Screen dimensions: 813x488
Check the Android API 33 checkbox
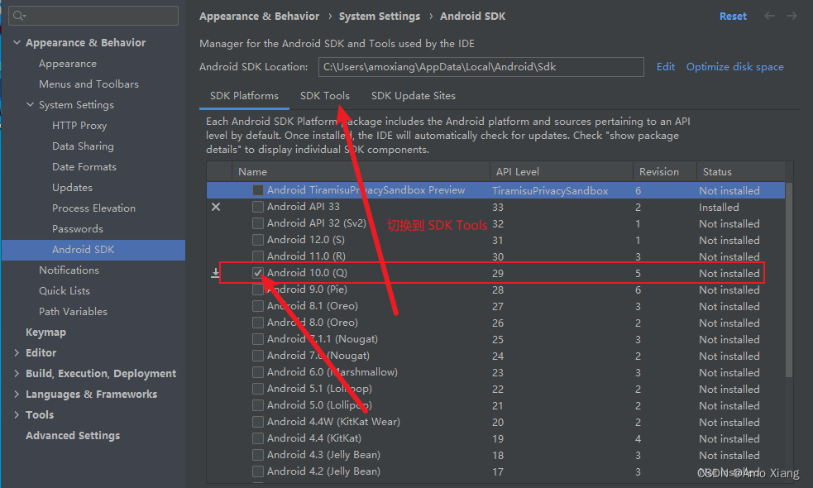tap(259, 207)
